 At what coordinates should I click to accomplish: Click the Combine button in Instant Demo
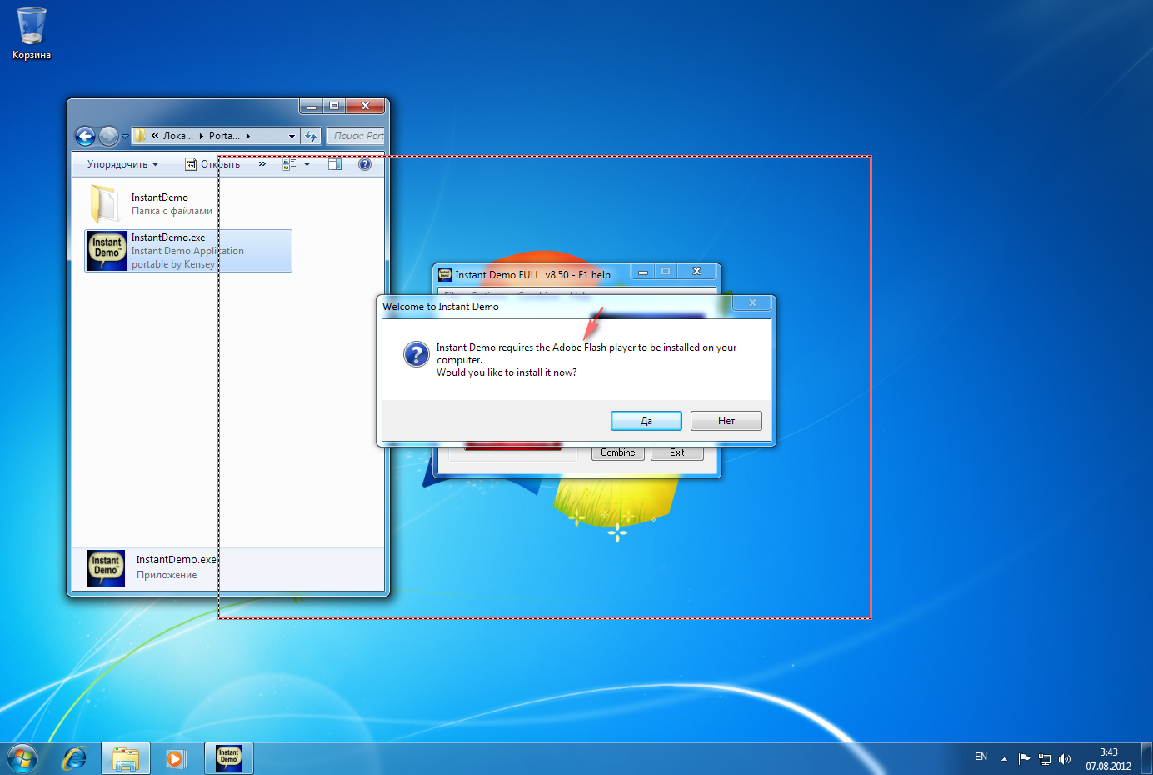[618, 452]
